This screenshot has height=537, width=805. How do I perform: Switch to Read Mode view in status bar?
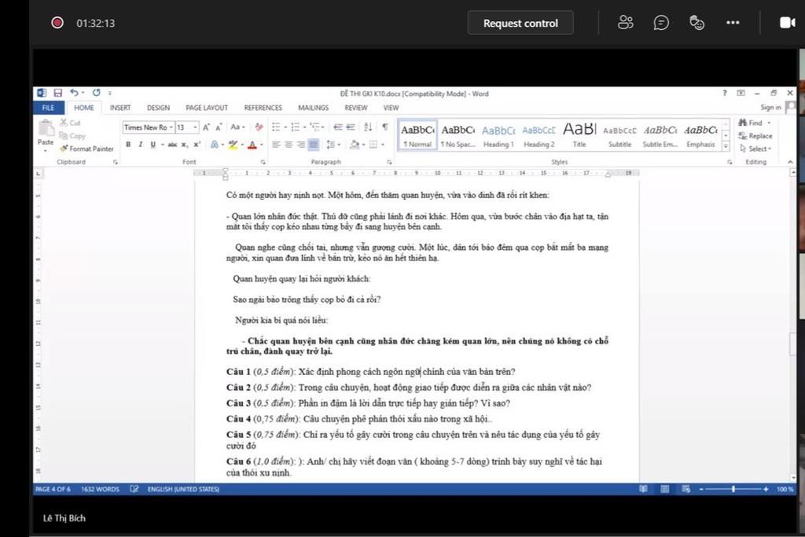coord(643,489)
